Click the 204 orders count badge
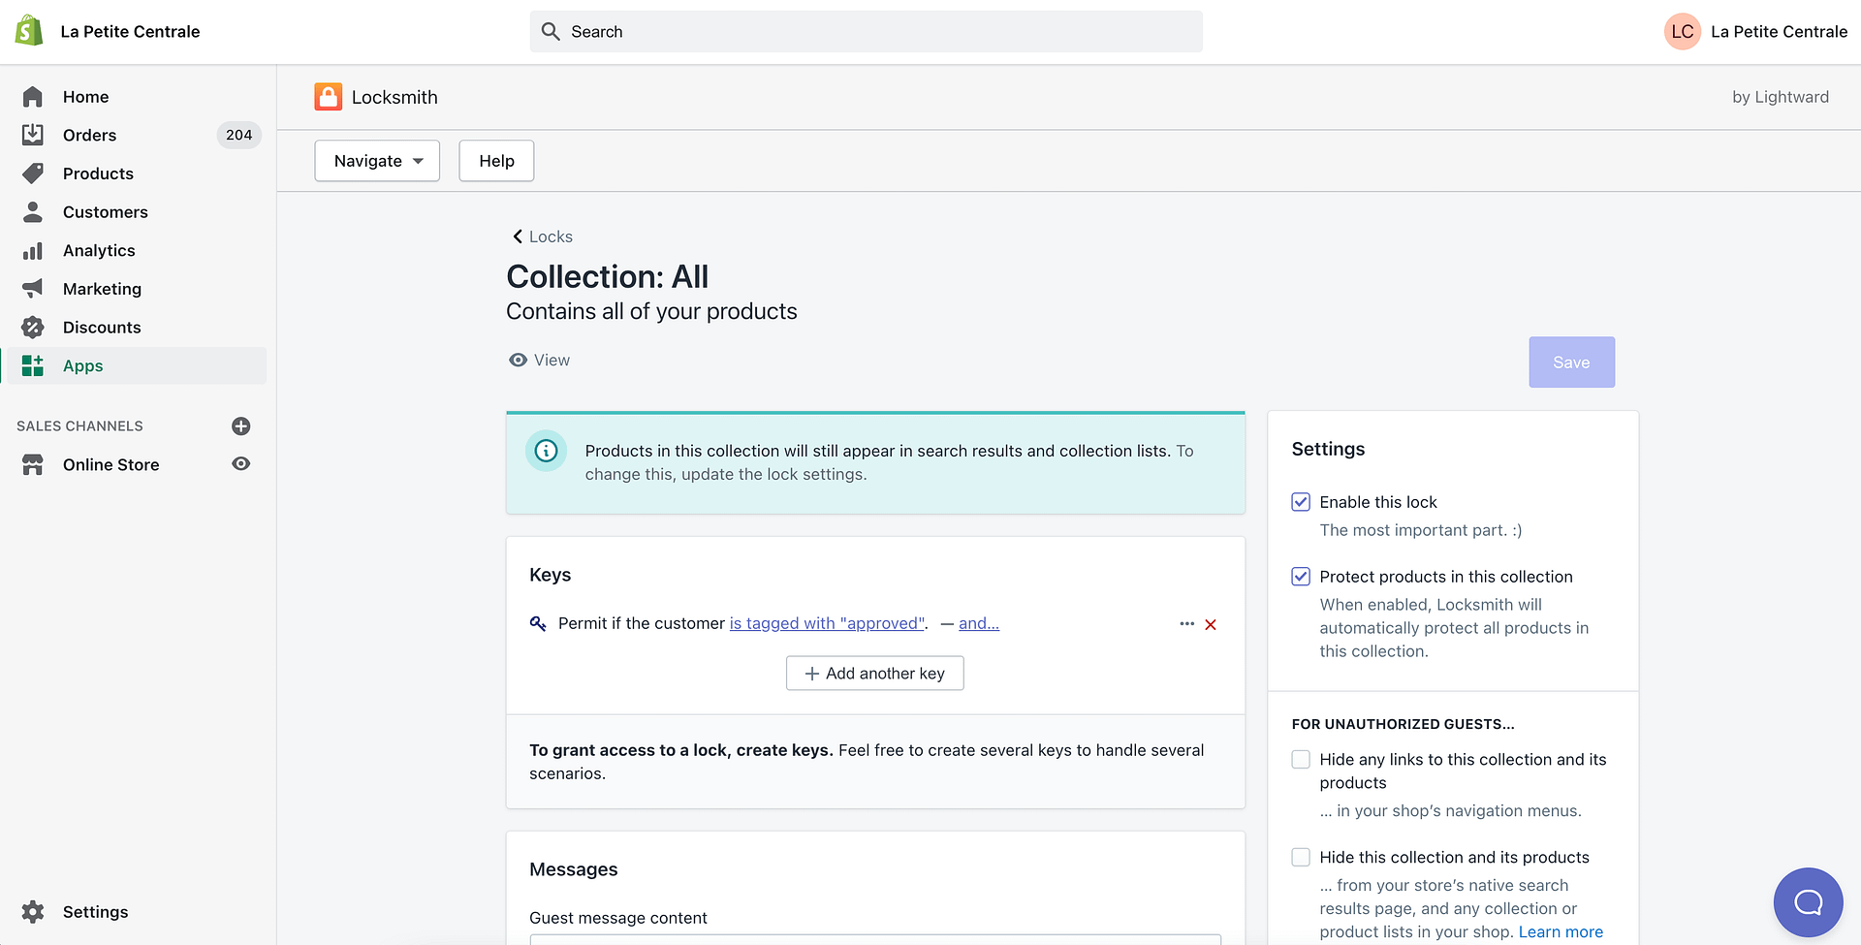Screen dimensions: 1861x945 238,135
